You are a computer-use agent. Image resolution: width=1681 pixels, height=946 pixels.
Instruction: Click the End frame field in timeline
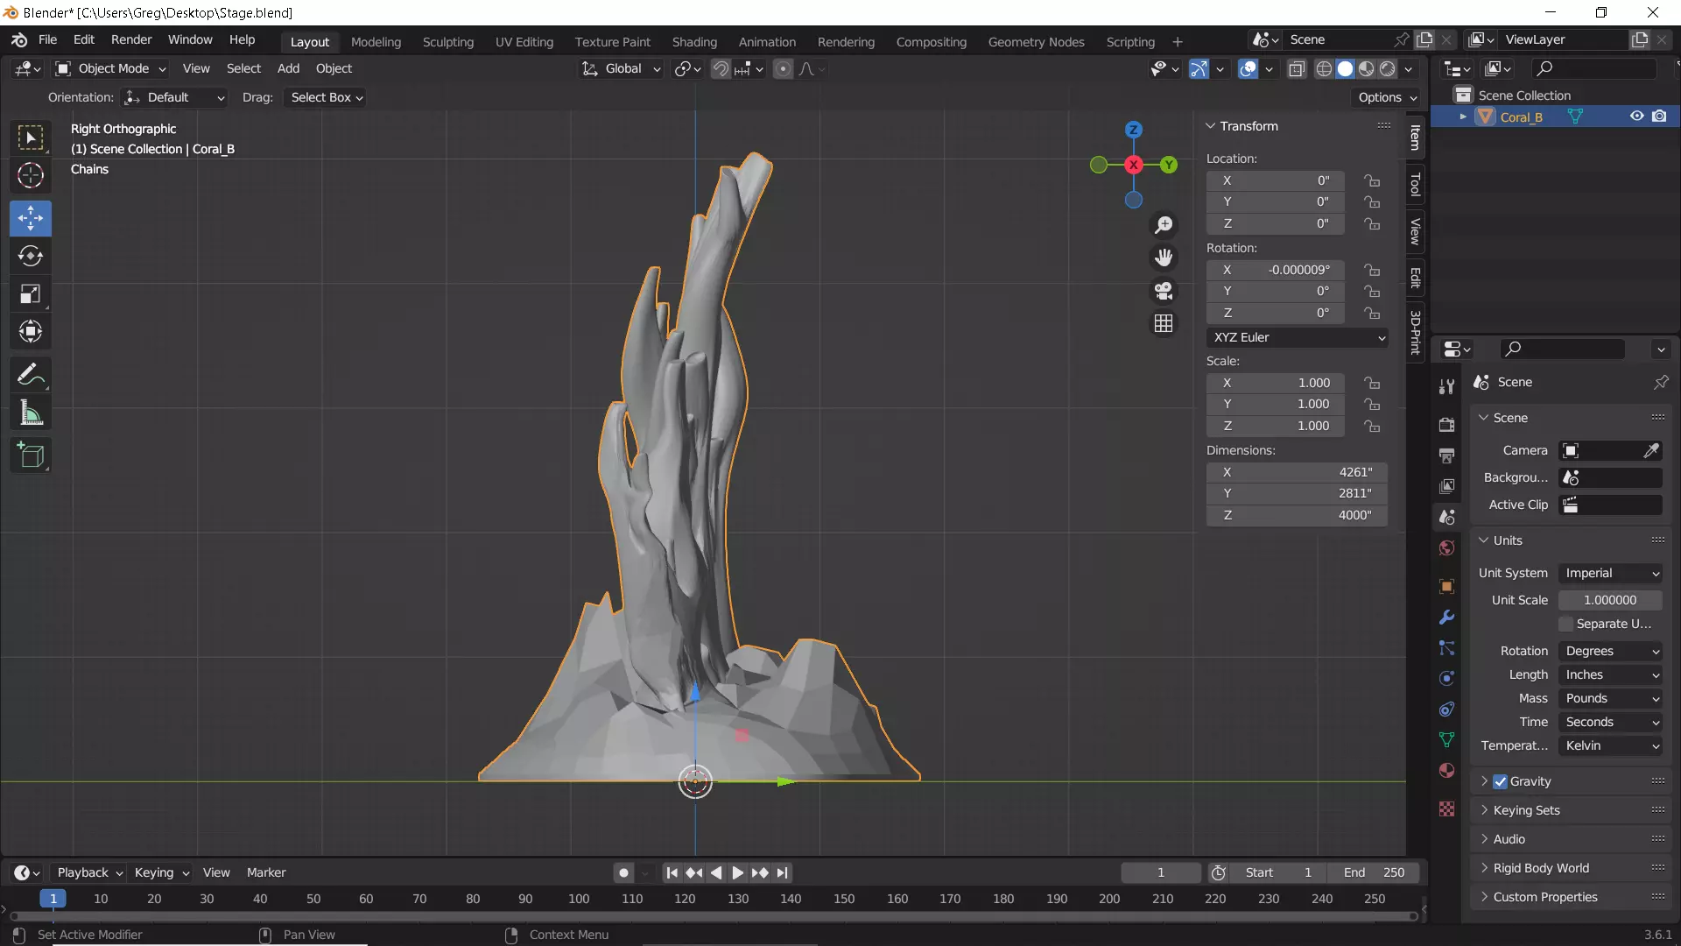[x=1373, y=872]
